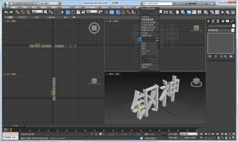Screen dimensions: 238x142
Task: Open the Select by Name dialog
Action: (x=51, y=12)
